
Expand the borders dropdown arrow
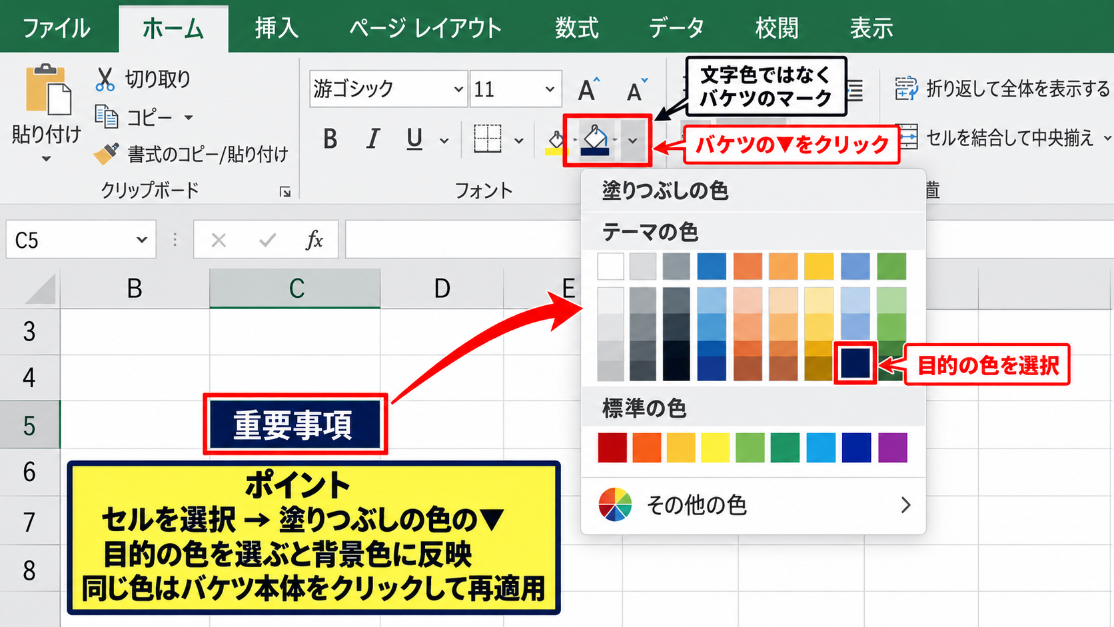coord(519,141)
